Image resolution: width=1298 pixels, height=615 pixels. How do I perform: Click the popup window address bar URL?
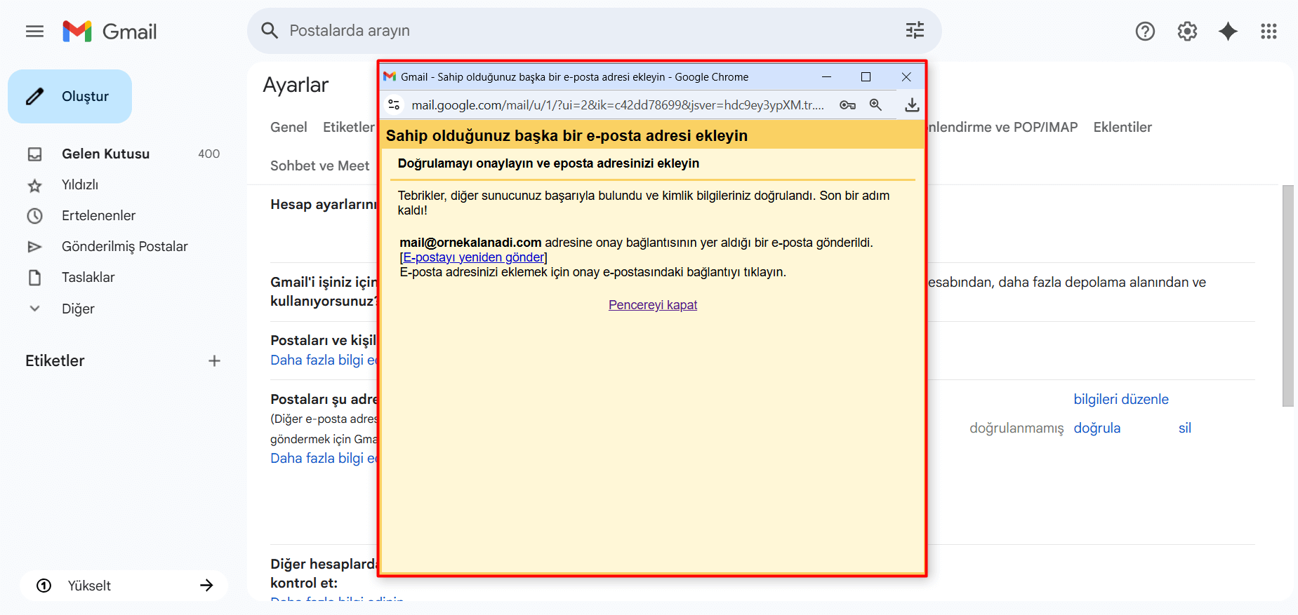click(x=618, y=105)
